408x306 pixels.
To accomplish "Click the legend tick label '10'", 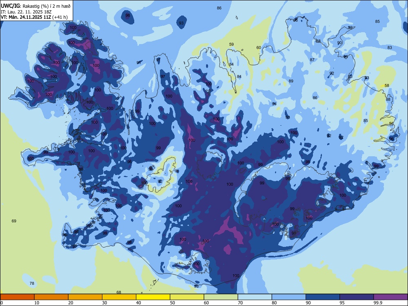I will [x=37, y=303].
